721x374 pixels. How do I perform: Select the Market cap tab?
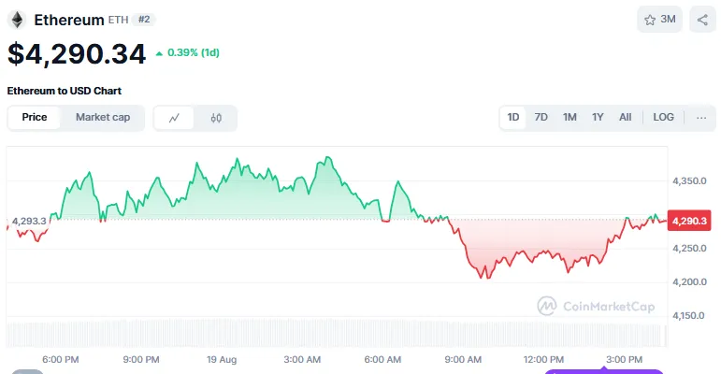103,118
